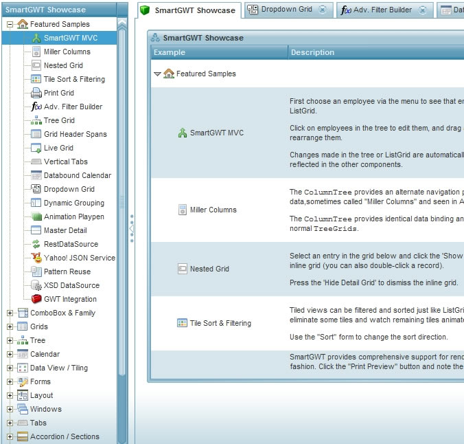Expand the Tree folder
The image size is (464, 444).
[10, 340]
